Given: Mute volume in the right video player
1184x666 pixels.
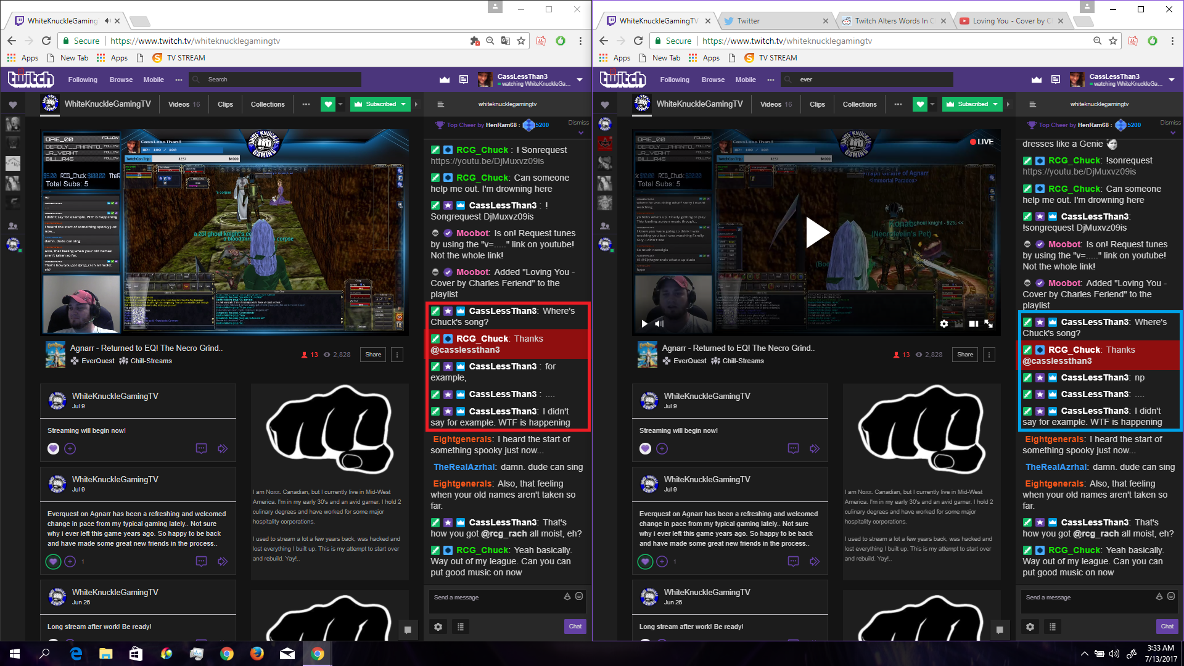Looking at the screenshot, I should pyautogui.click(x=659, y=323).
